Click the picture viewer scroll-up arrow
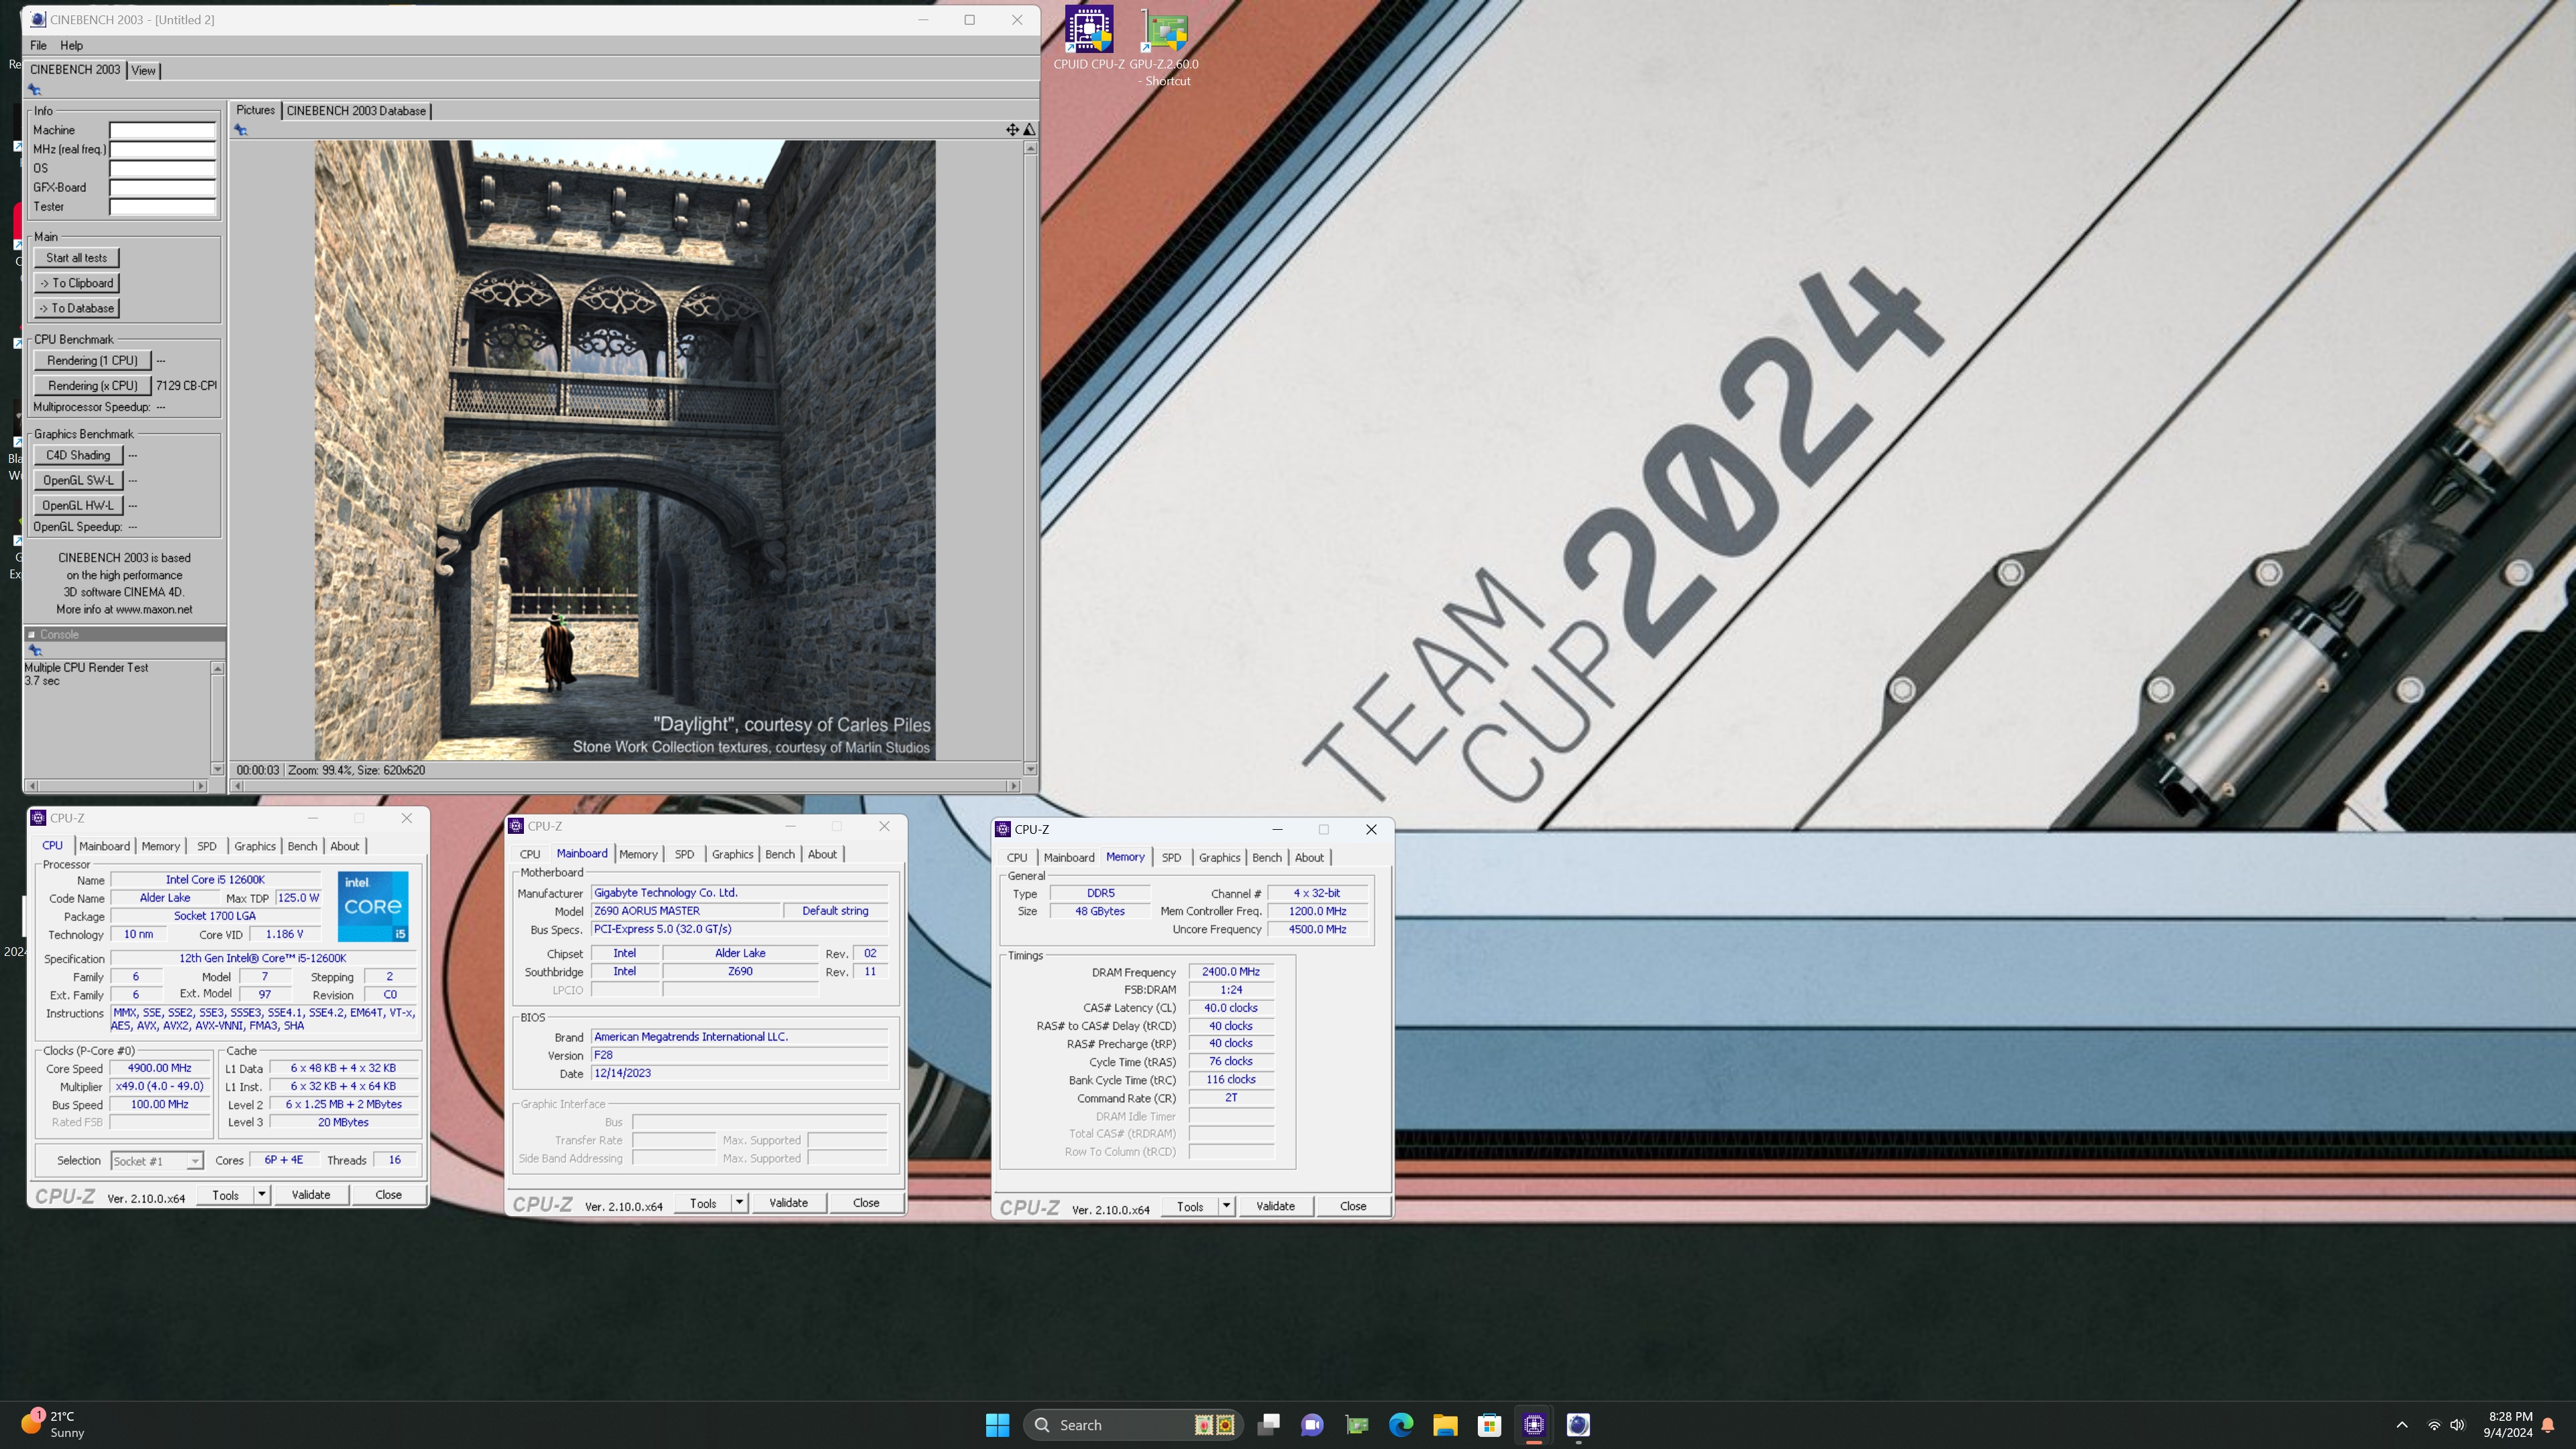 coord(1030,148)
